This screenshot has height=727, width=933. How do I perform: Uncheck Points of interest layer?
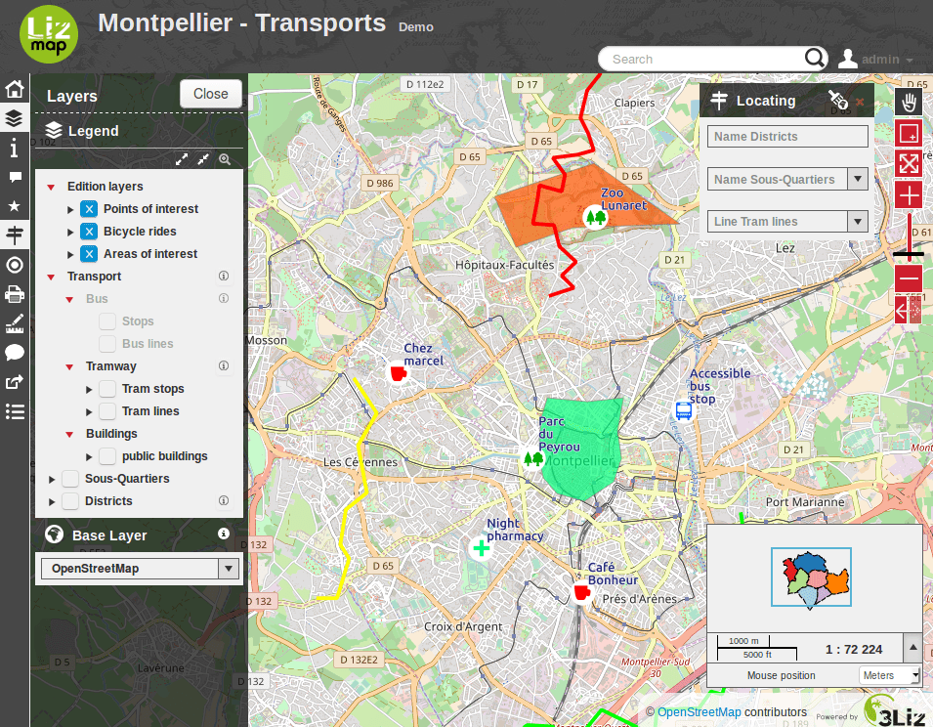pos(89,209)
